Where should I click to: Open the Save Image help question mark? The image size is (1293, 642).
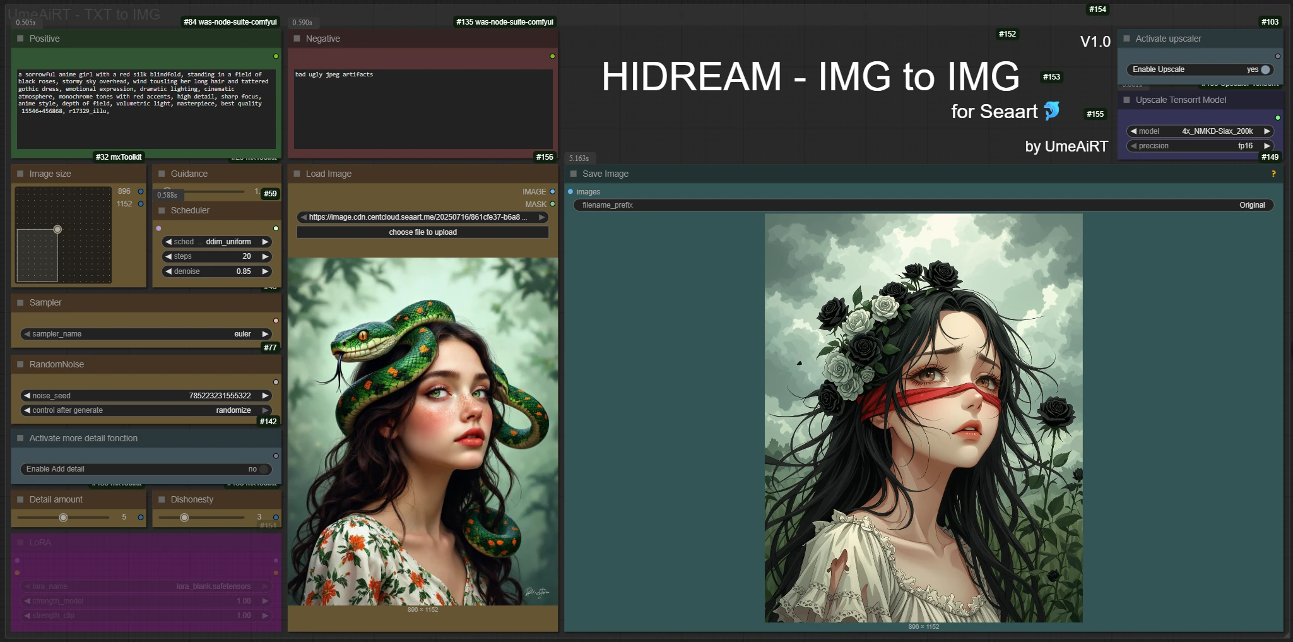[x=1273, y=174]
